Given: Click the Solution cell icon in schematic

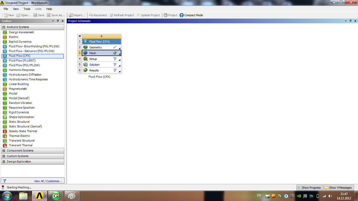Looking at the screenshot, I should (85, 65).
